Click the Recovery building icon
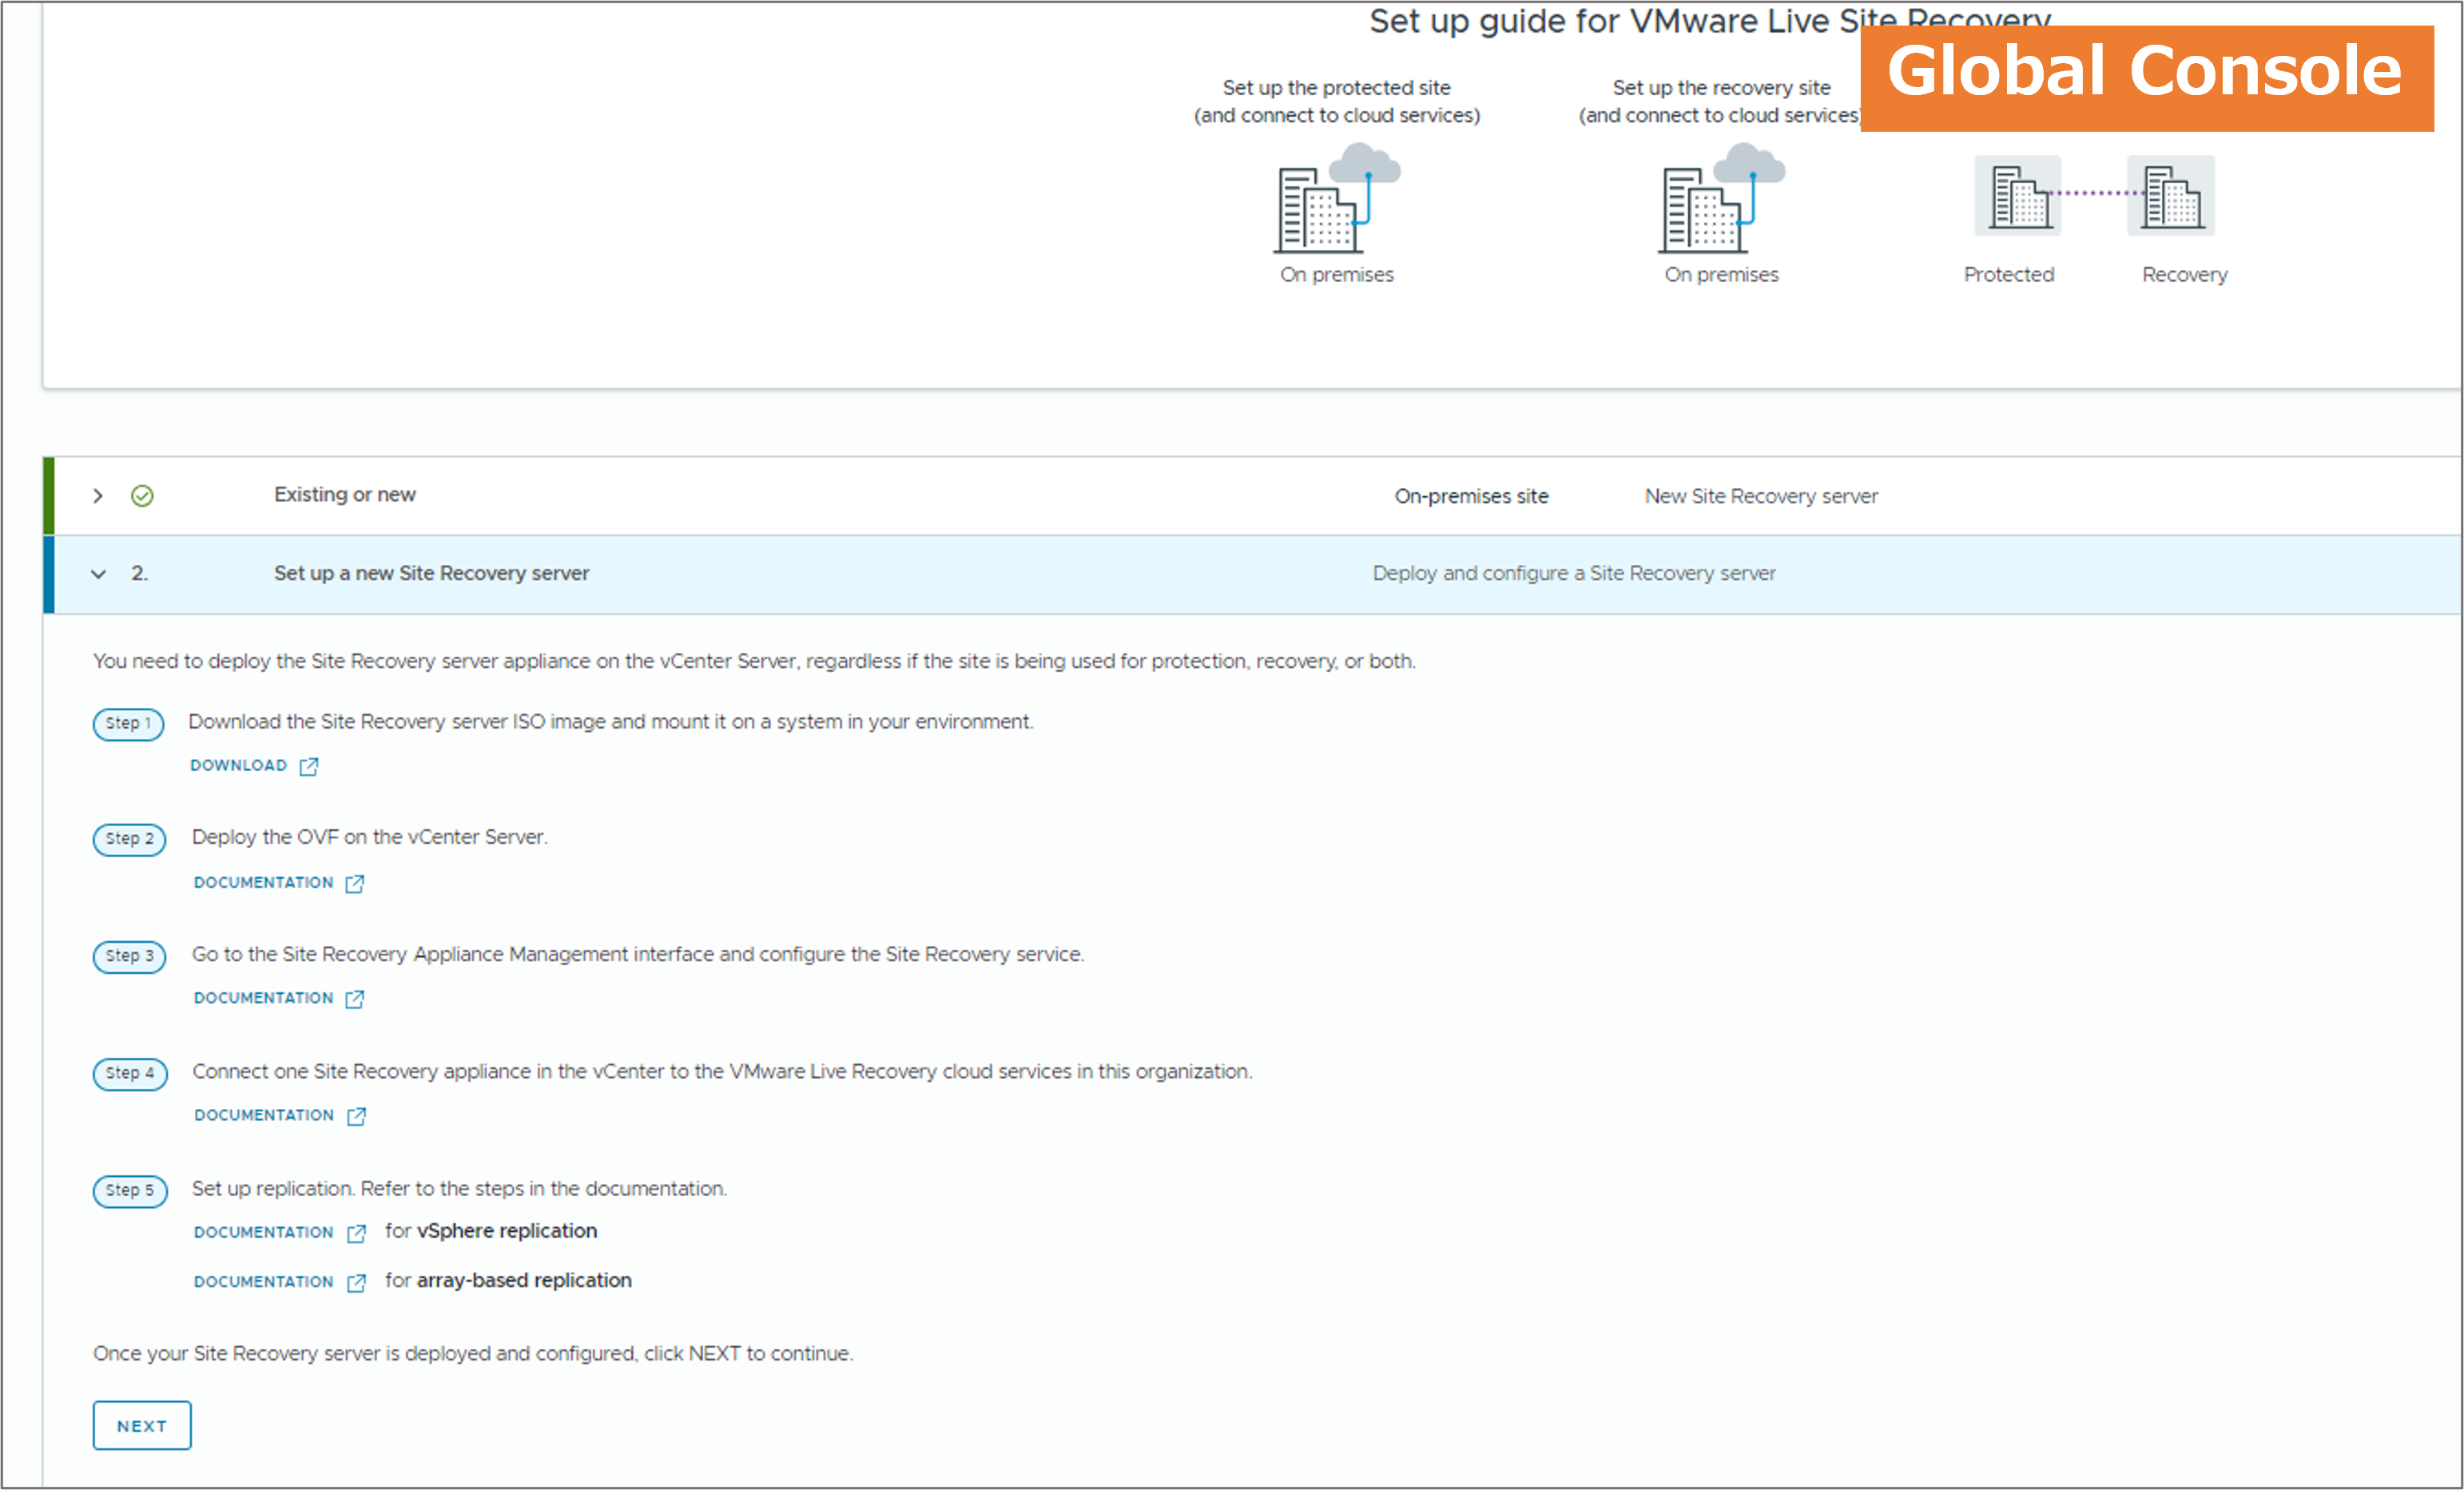This screenshot has height=1490, width=2464. click(x=2171, y=195)
